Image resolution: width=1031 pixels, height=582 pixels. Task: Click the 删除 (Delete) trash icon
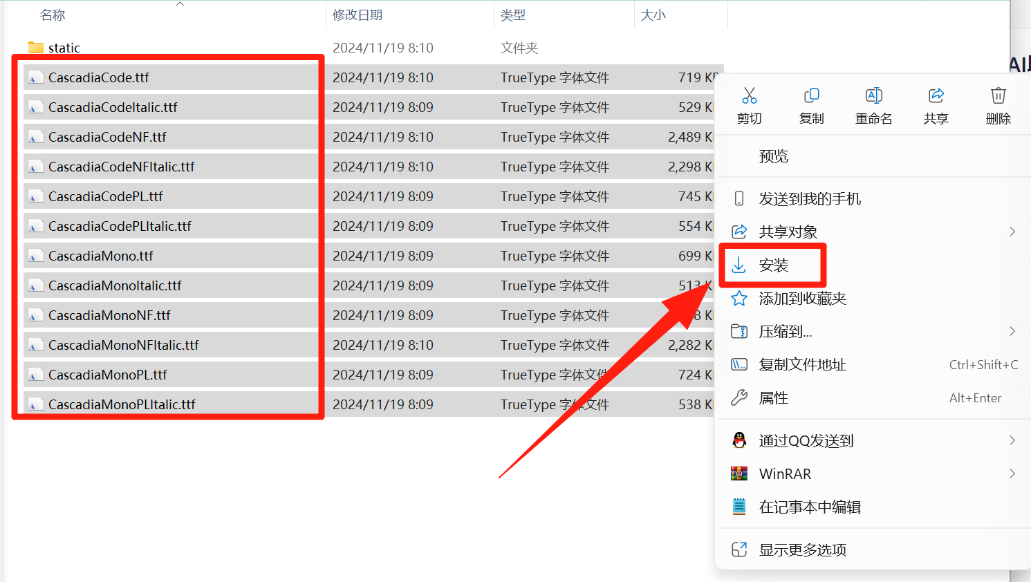coord(998,96)
